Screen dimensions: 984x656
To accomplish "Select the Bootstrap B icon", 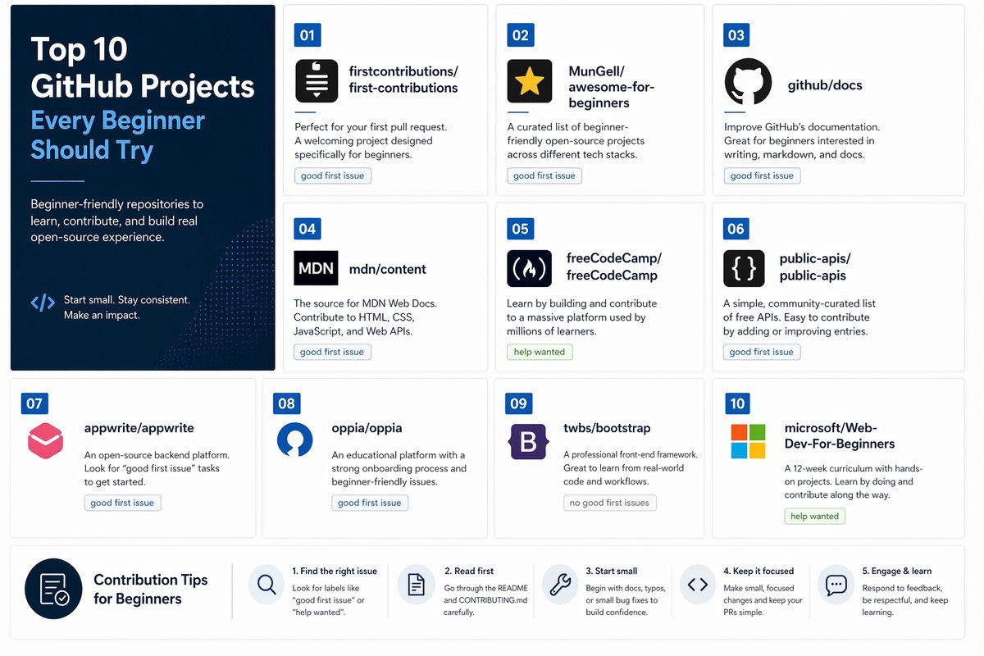I will pyautogui.click(x=529, y=440).
